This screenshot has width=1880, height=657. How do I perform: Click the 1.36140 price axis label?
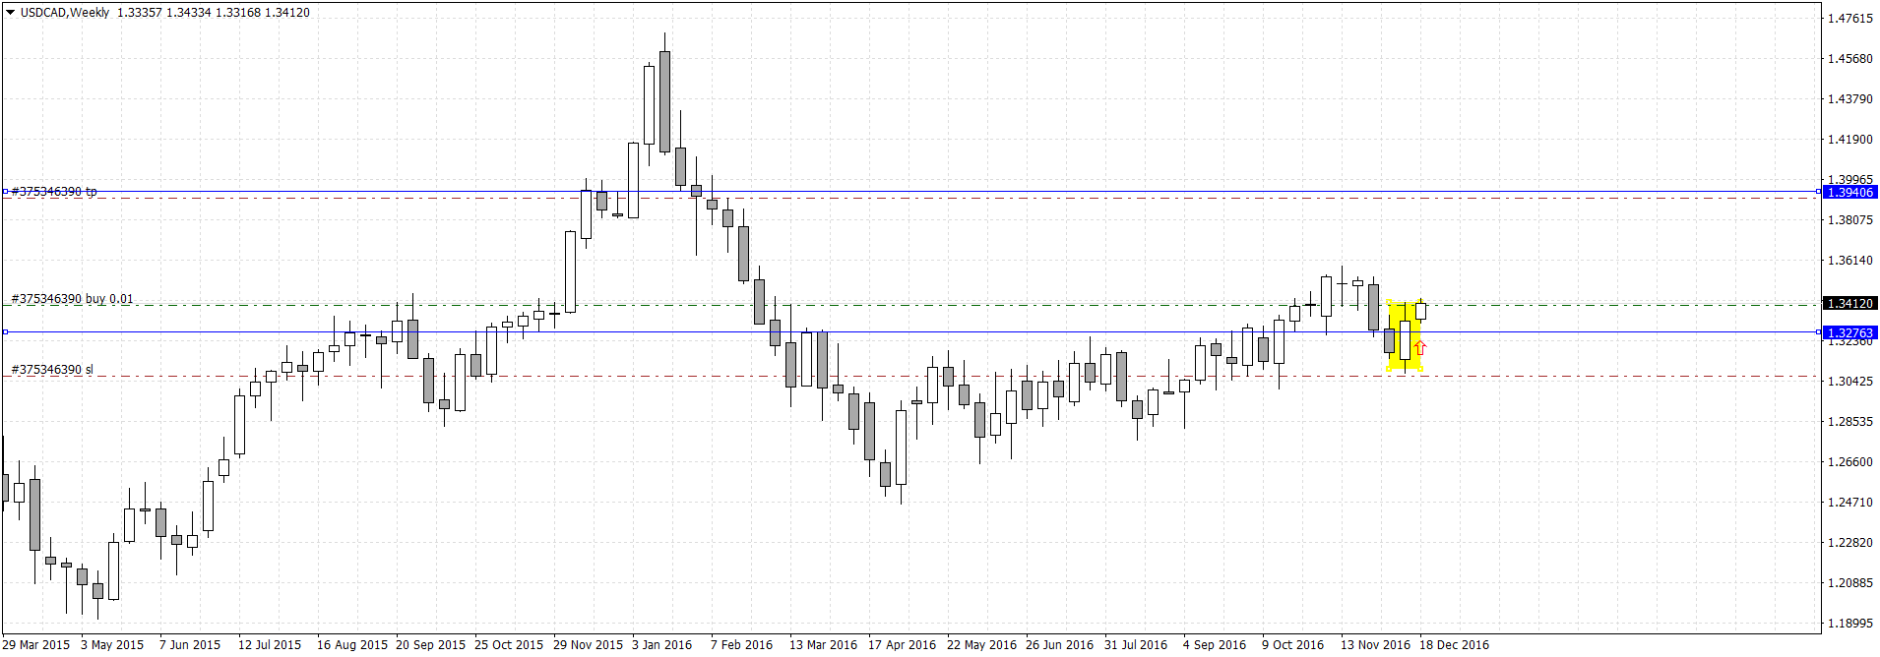pos(1850,260)
